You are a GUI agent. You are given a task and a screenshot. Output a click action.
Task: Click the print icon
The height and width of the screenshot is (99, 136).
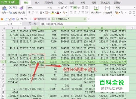pos(14,19)
